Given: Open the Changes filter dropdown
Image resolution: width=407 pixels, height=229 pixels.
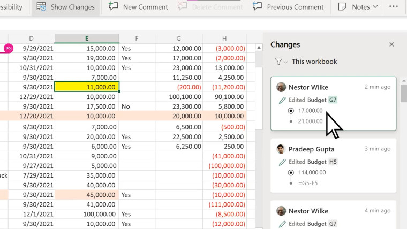Looking at the screenshot, I should coord(281,62).
